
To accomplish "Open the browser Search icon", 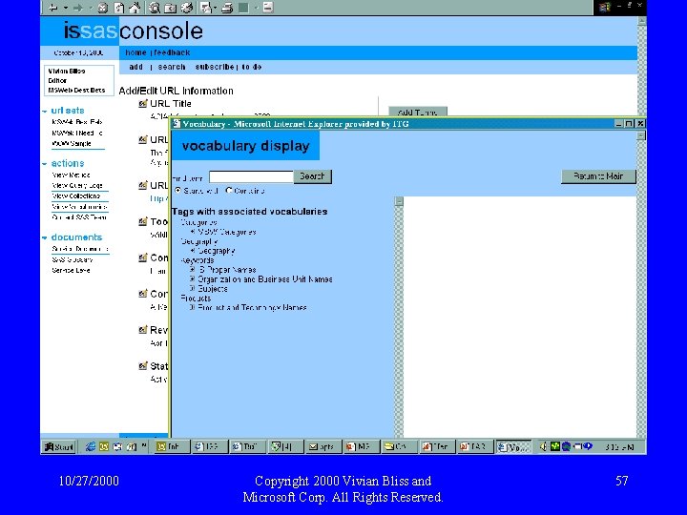I will (155, 8).
